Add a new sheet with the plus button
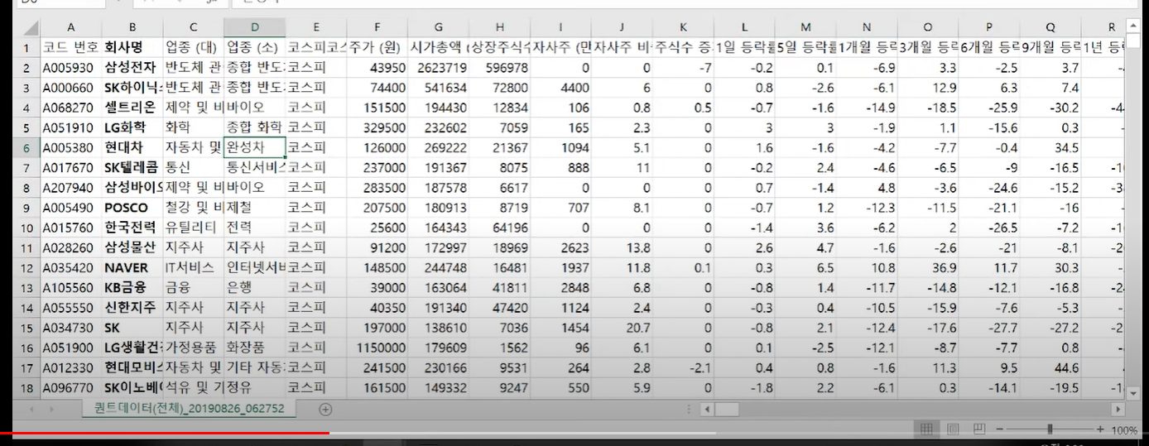The image size is (1149, 446). pos(325,410)
